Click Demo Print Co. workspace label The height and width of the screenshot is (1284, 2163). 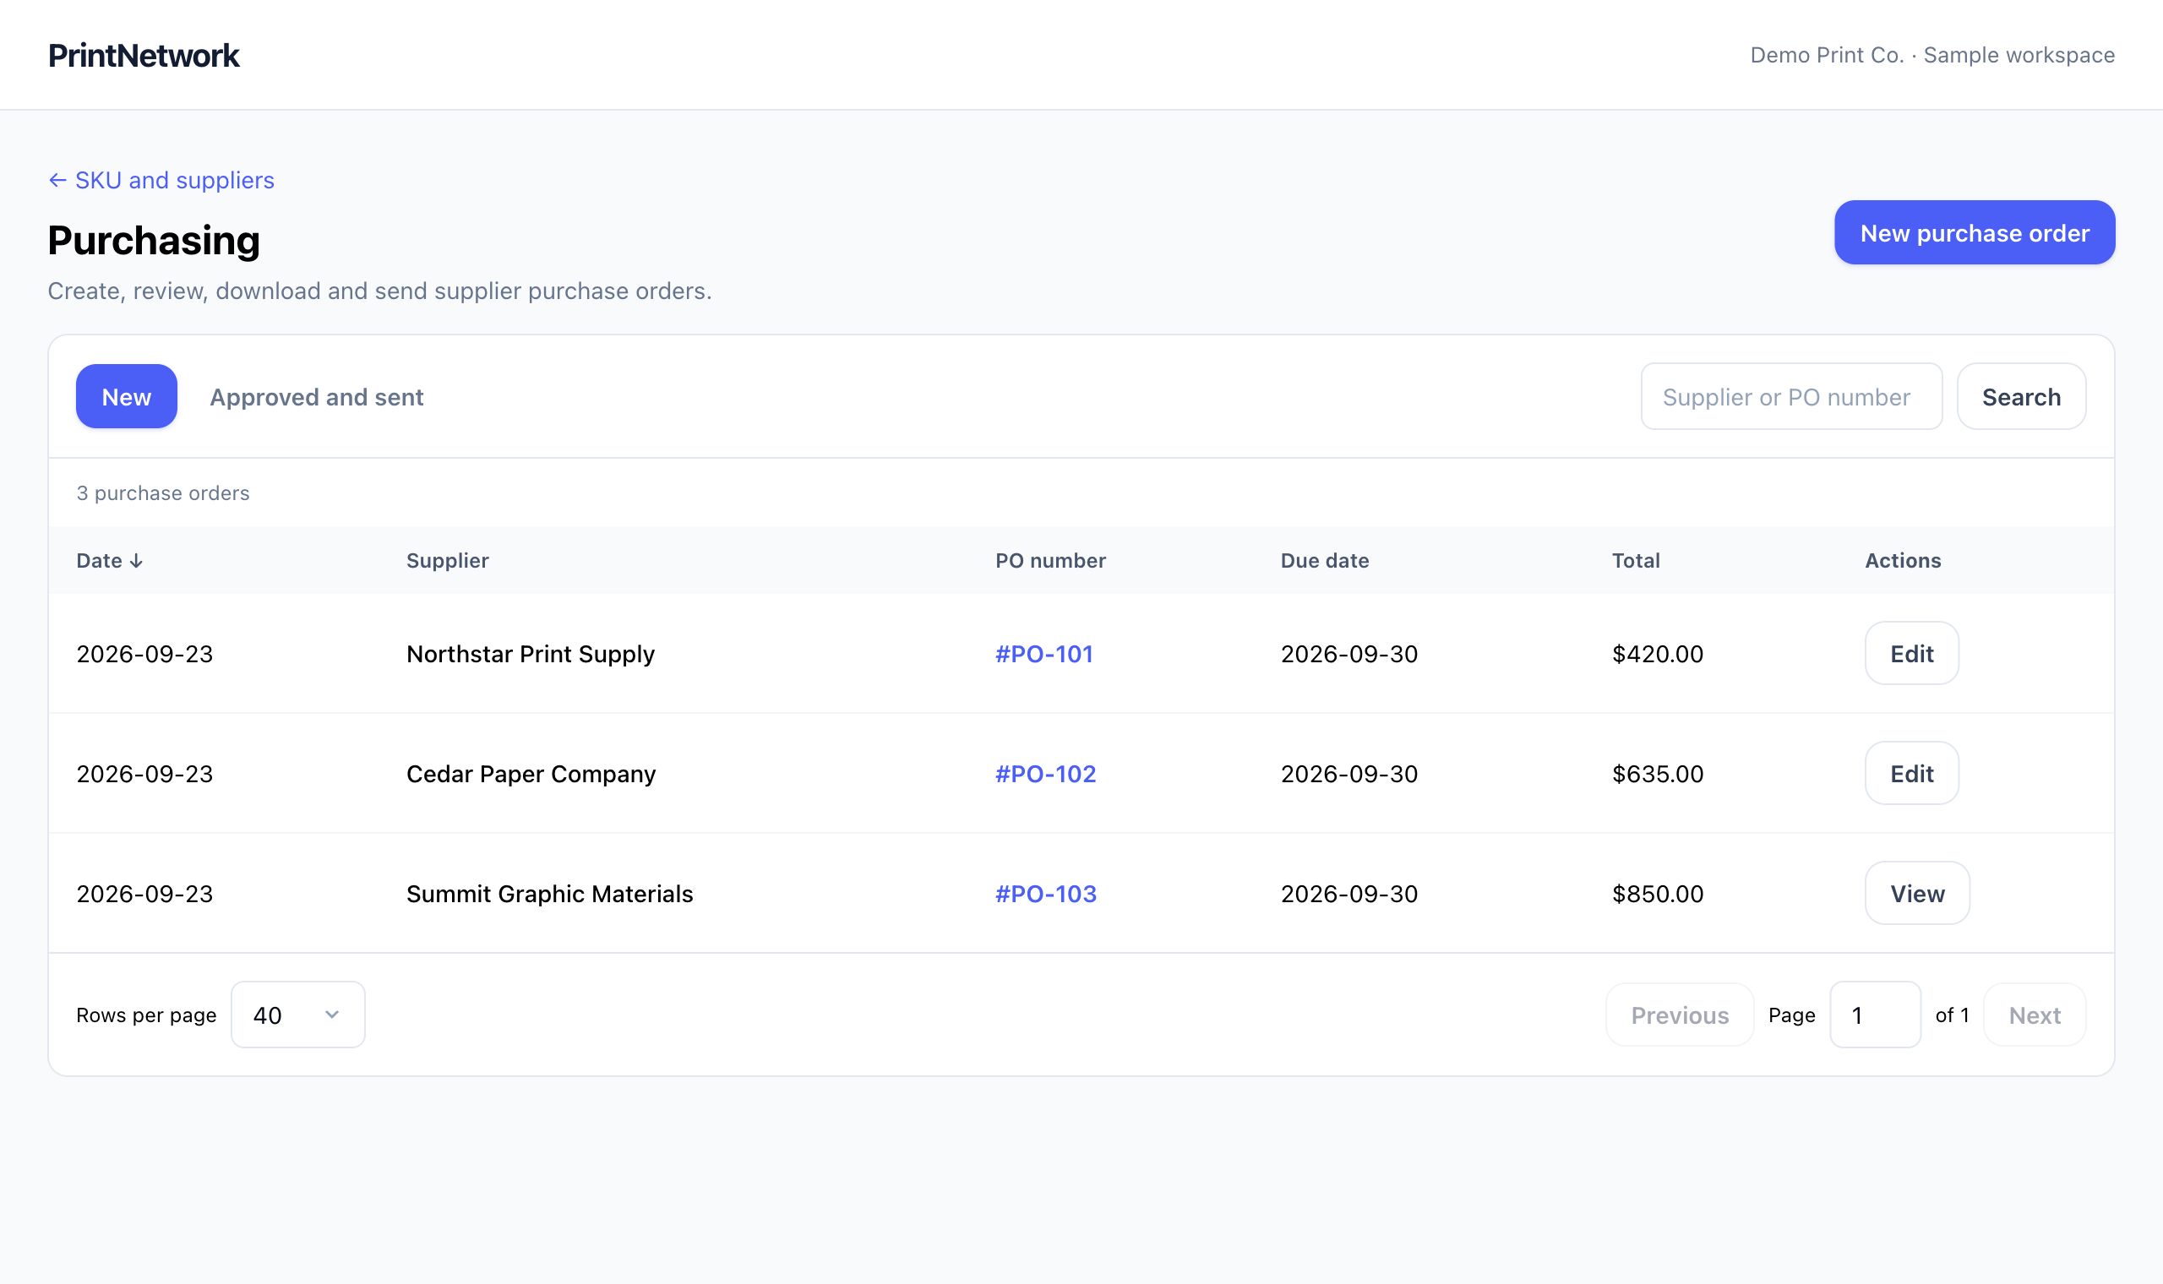pos(1932,56)
